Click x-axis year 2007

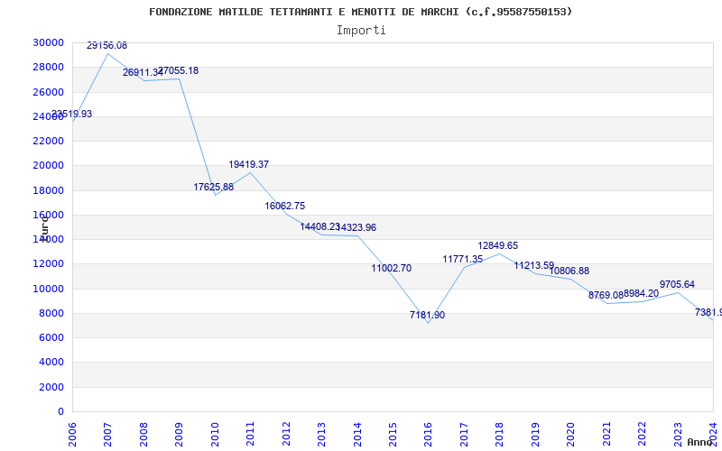click(107, 434)
